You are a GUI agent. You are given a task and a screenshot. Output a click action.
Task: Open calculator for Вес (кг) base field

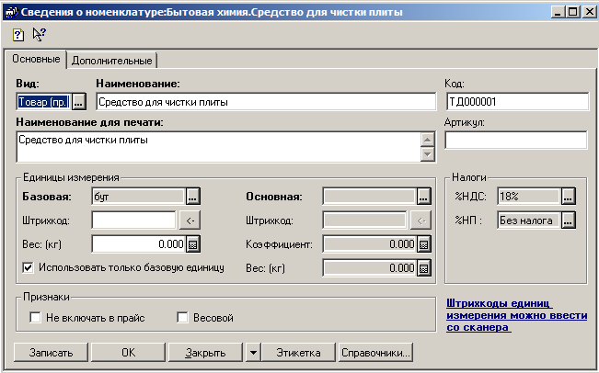click(x=193, y=243)
